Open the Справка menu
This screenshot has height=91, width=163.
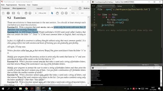point(35,5)
